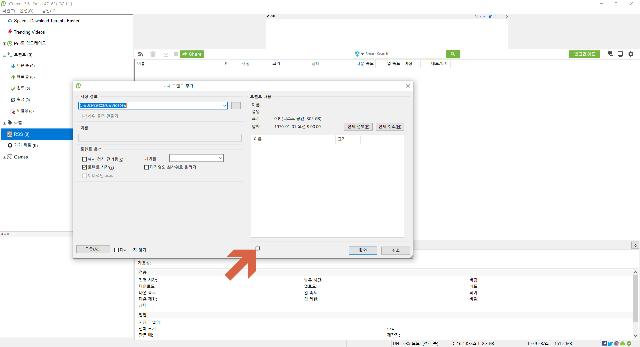Expand the Games tree node
This screenshot has height=347, width=640.
(4, 157)
